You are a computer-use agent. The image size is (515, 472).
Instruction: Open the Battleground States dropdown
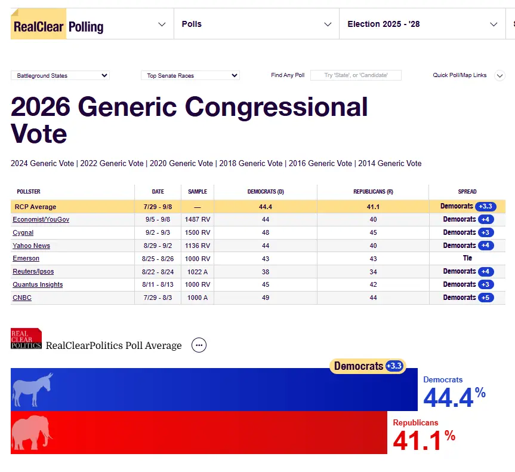tap(60, 75)
